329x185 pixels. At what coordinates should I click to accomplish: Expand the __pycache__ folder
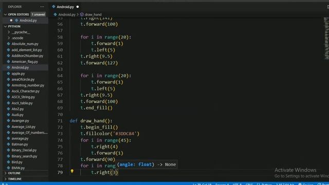tap(21, 32)
